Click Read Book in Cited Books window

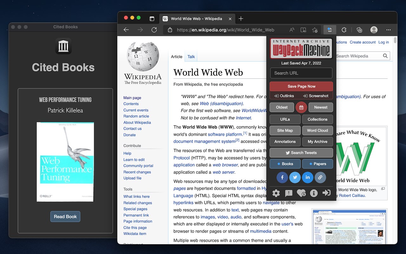coord(65,217)
